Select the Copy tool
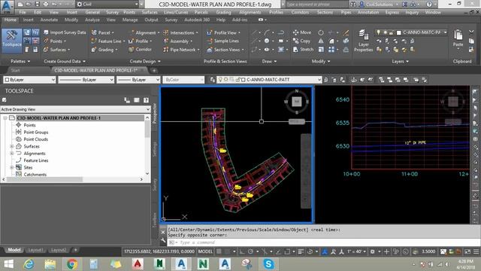The image size is (481, 271). [302, 41]
